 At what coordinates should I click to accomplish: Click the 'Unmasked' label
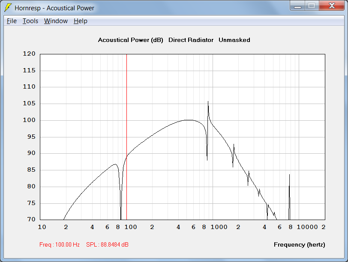[234, 40]
